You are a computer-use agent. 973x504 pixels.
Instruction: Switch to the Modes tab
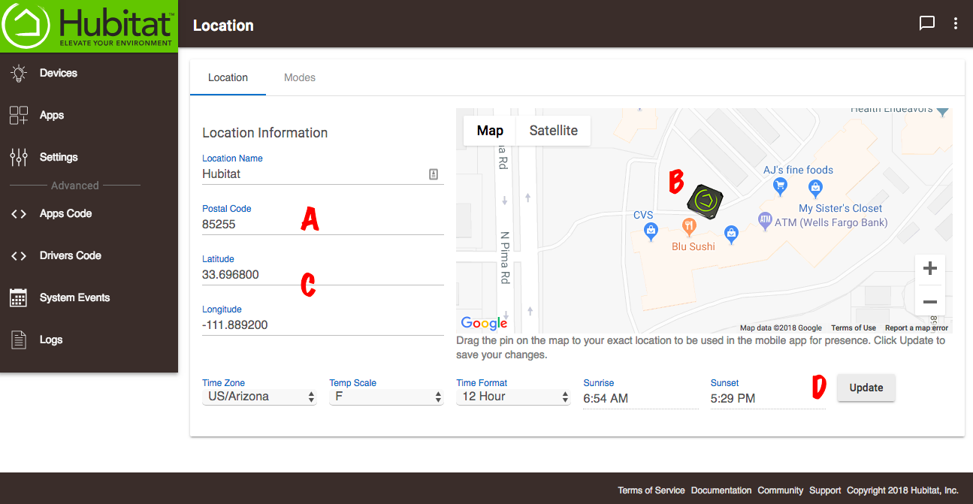300,77
